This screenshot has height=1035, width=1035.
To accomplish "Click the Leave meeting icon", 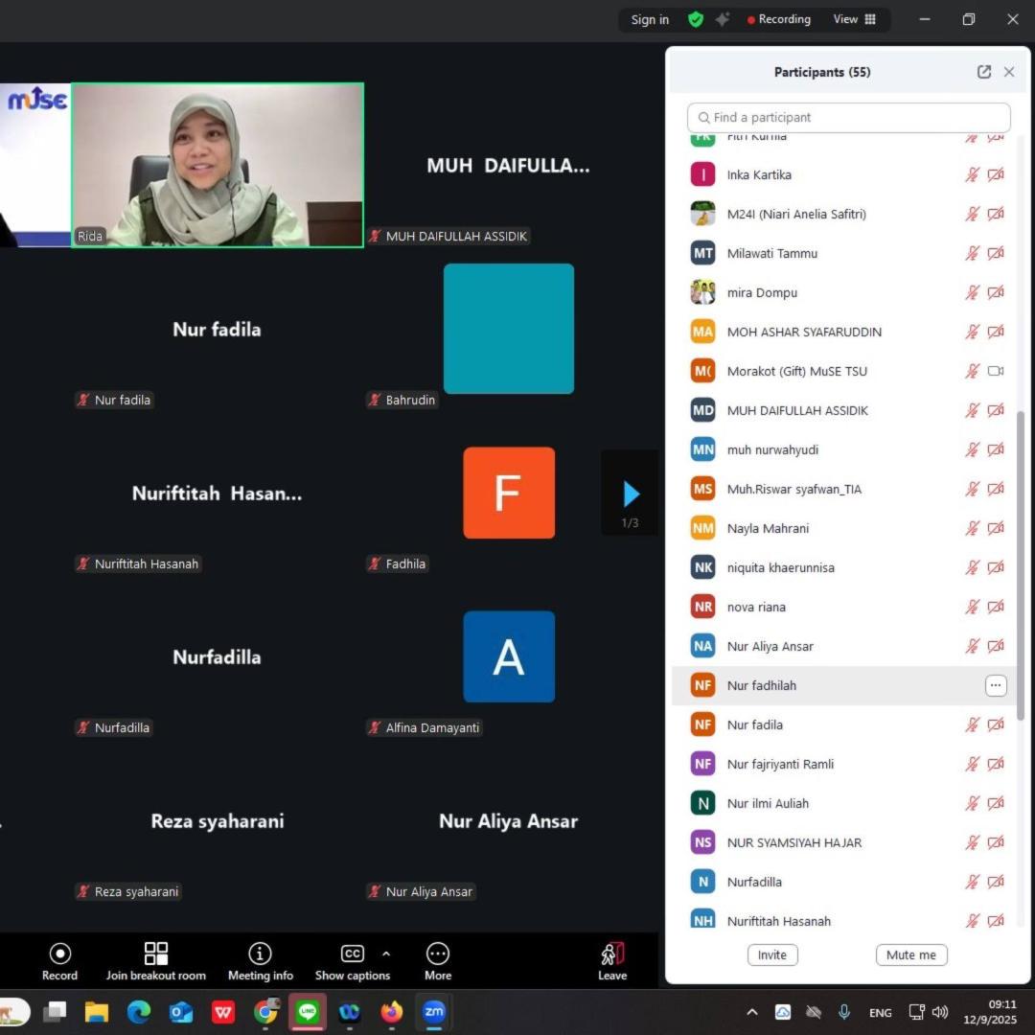I will [612, 954].
